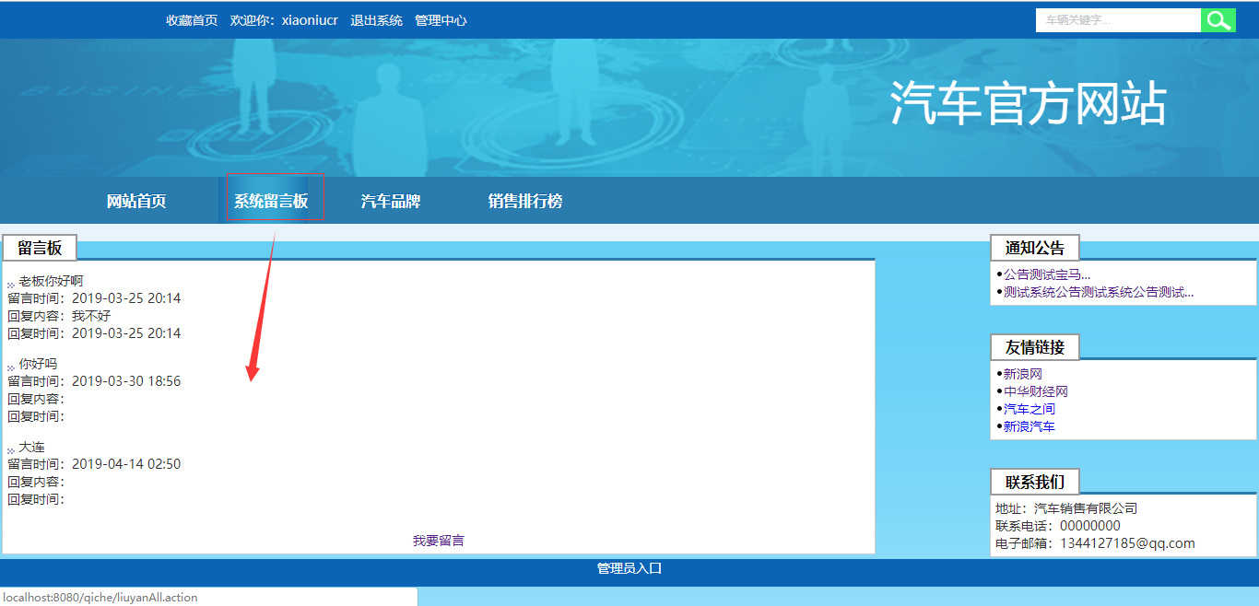
Task: Click message time 2019-04-14 02:50
Action: point(126,464)
